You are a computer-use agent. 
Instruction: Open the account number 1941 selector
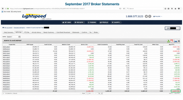(172, 28)
